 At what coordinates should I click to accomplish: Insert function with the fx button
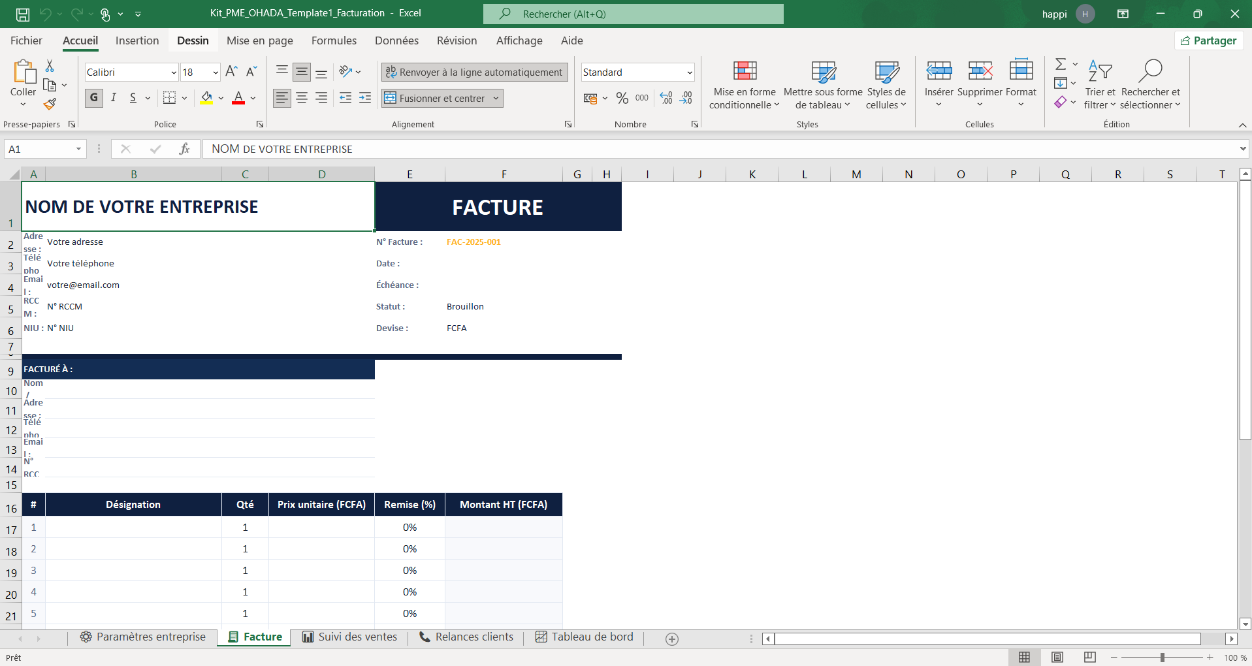pos(185,149)
